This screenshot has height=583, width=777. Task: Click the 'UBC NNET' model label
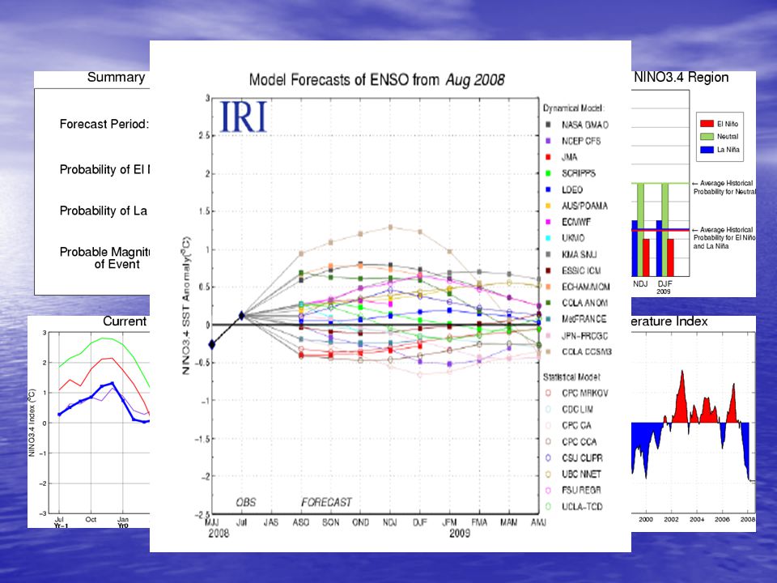[581, 474]
